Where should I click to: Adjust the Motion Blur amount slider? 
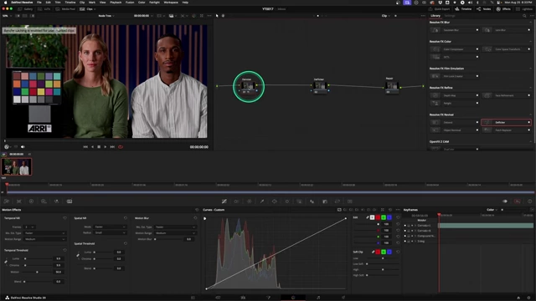155,239
